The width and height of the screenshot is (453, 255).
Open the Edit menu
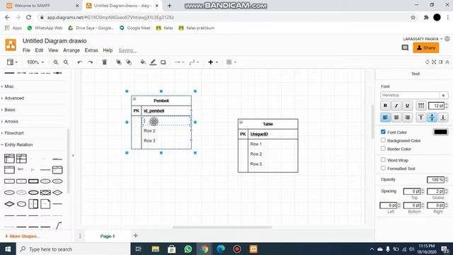click(39, 50)
